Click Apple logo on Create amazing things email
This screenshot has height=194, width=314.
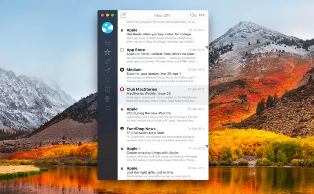click(x=122, y=149)
